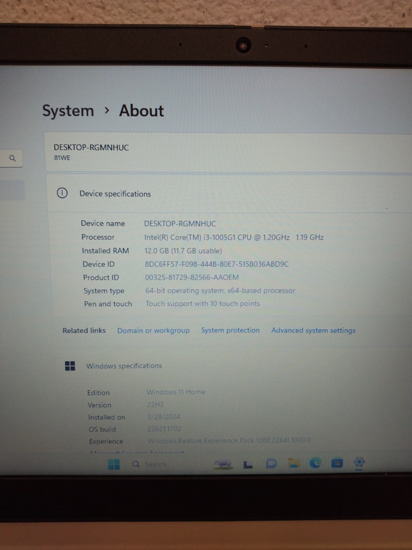Click the Device ID label
This screenshot has width=412, height=550.
(99, 264)
